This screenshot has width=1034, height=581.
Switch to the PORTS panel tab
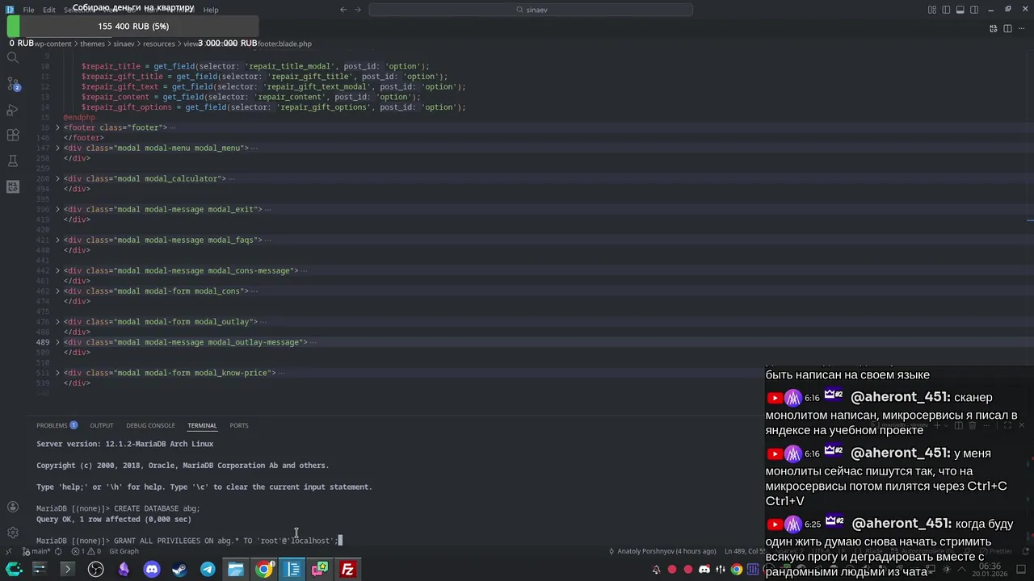pos(238,425)
